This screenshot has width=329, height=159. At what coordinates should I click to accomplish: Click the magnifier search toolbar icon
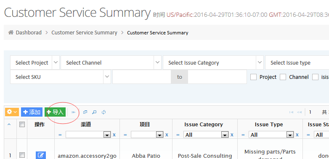[94, 112]
